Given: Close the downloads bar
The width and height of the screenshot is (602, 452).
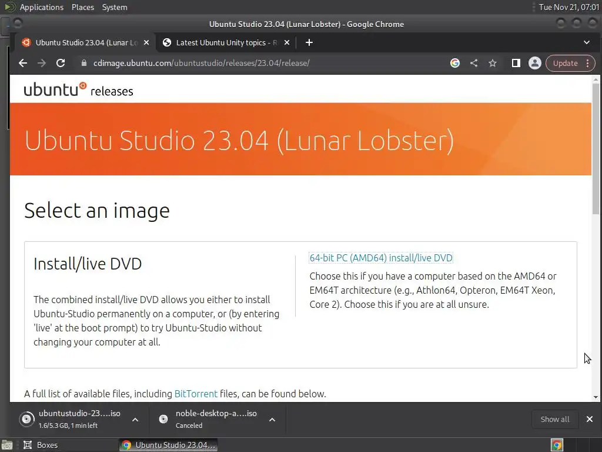Looking at the screenshot, I should [x=590, y=419].
